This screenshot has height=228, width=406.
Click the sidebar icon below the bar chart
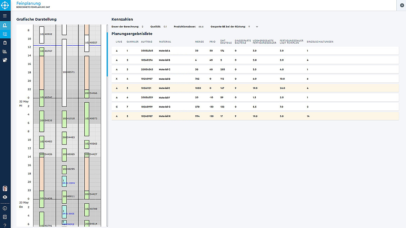point(5,60)
